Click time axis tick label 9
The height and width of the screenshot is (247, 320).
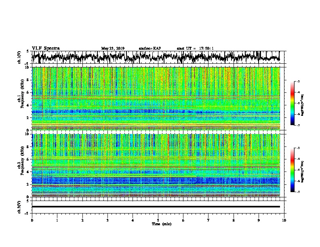[x=259, y=220]
